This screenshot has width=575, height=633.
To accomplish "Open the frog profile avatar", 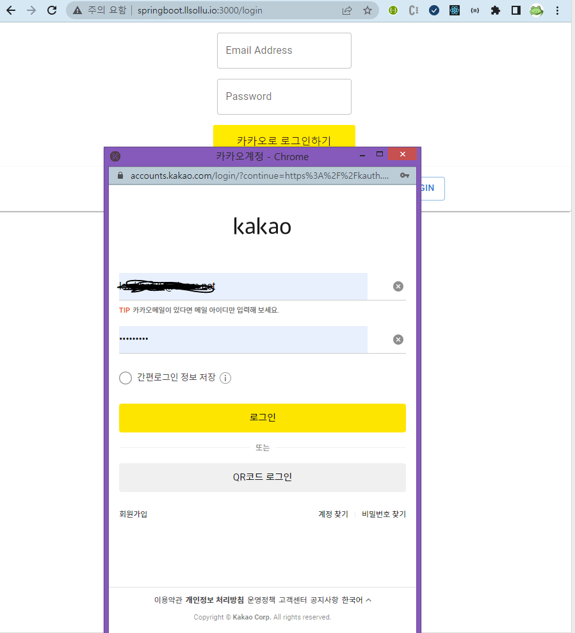I will pos(537,10).
